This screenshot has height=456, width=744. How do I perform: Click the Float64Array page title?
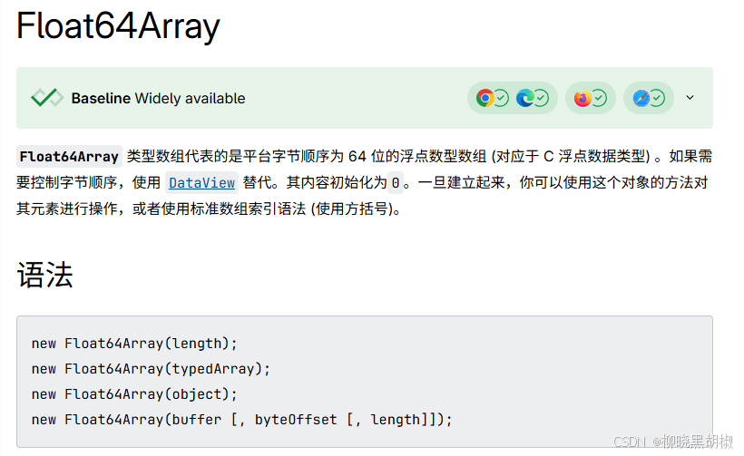pyautogui.click(x=118, y=25)
